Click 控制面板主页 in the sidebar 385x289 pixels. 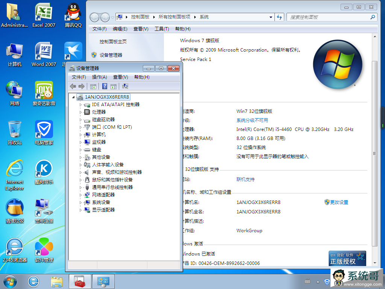tap(113, 41)
